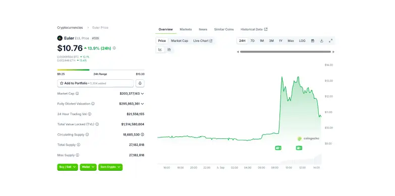Click the left arrow of chart range scrollbar
The image size is (395, 196).
(x=238, y=52)
